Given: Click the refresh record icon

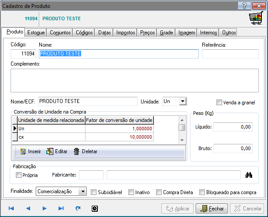Looking at the screenshot, I should [78, 208].
